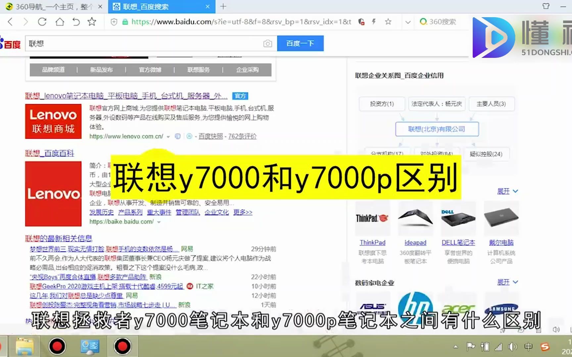Open the 管理团队 sublink
The width and height of the screenshot is (572, 357).
point(188,212)
